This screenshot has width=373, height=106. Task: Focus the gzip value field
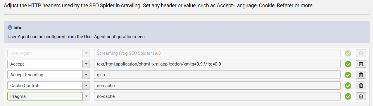pos(217,75)
